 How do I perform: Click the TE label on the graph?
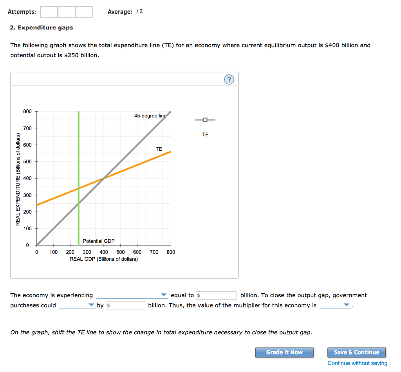click(159, 149)
